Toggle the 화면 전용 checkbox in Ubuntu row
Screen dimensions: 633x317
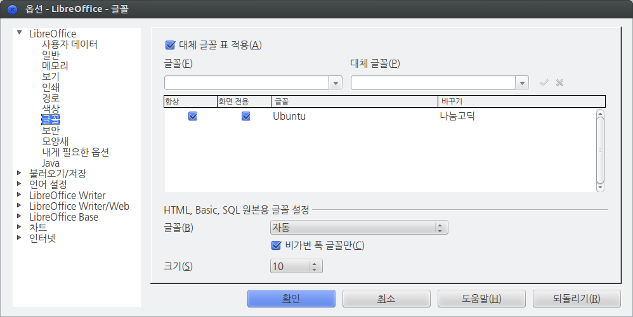pos(245,116)
